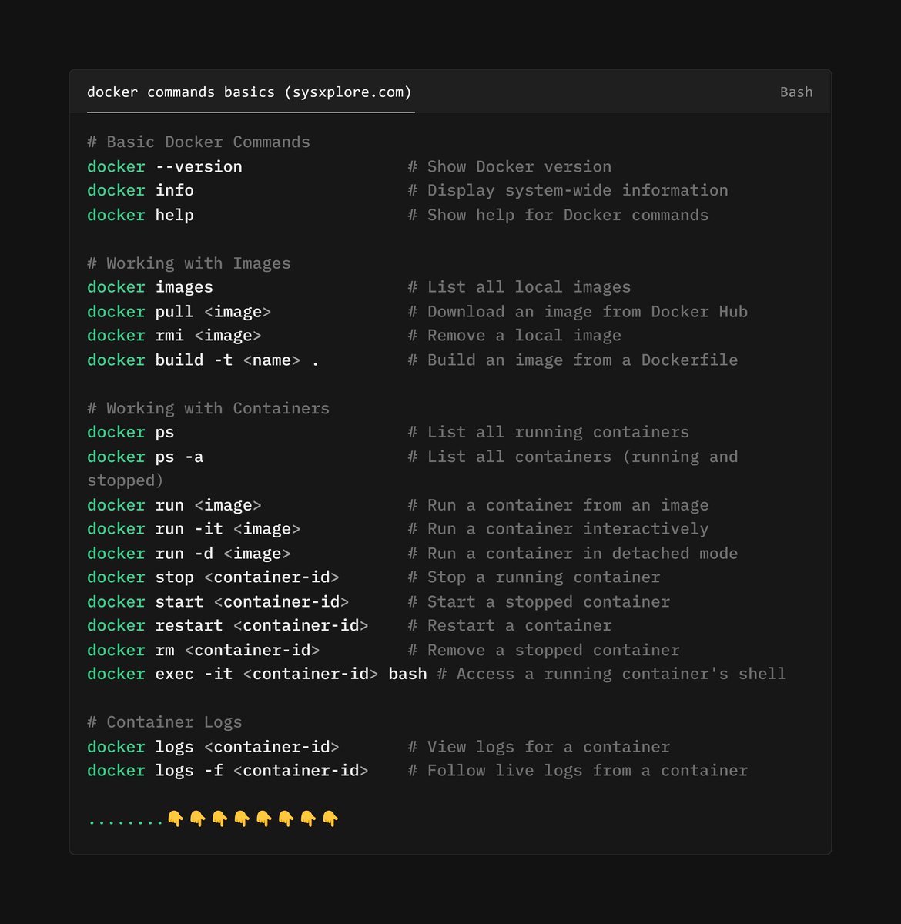Click the 'docker info' command
901x924 pixels.
(x=140, y=190)
